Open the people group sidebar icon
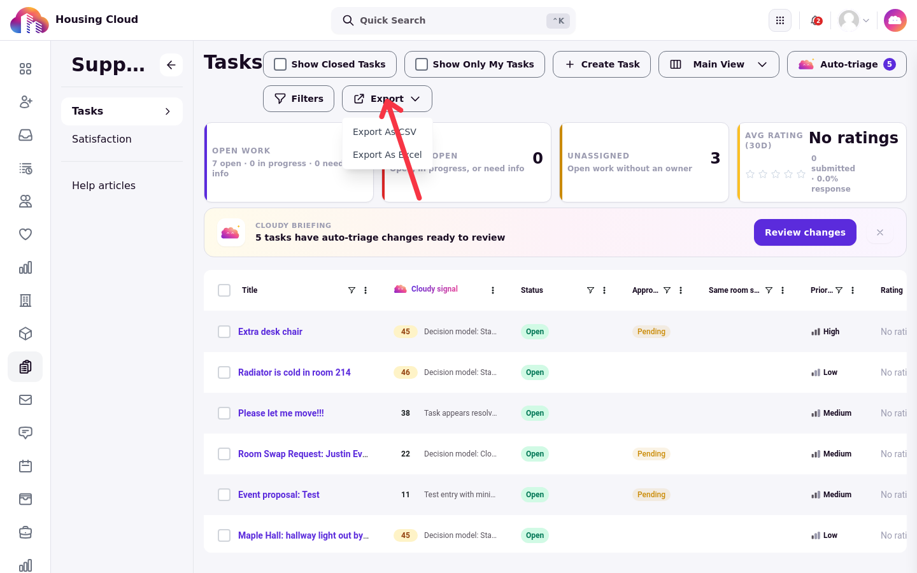 (x=25, y=201)
